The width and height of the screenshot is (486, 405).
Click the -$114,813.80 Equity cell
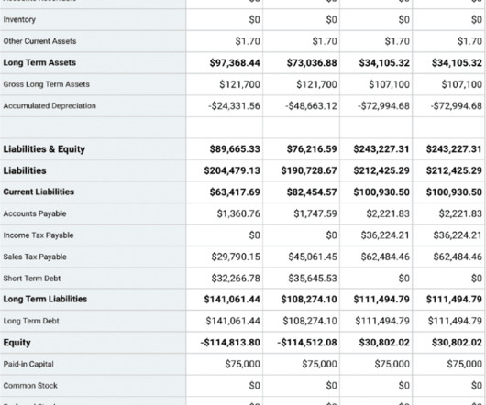pyautogui.click(x=230, y=343)
